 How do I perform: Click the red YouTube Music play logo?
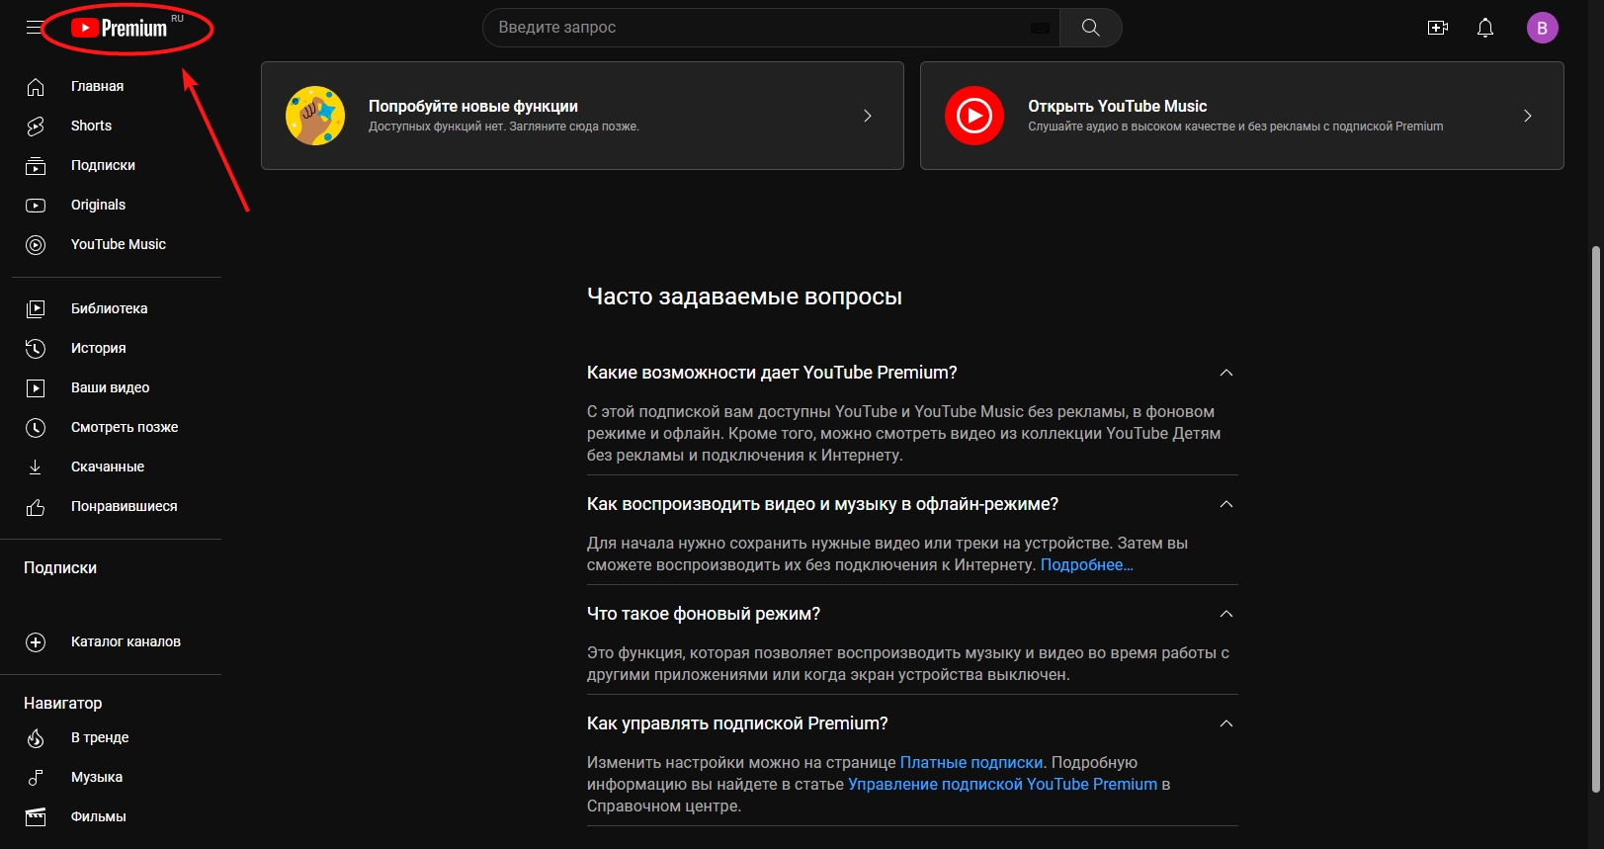974,116
